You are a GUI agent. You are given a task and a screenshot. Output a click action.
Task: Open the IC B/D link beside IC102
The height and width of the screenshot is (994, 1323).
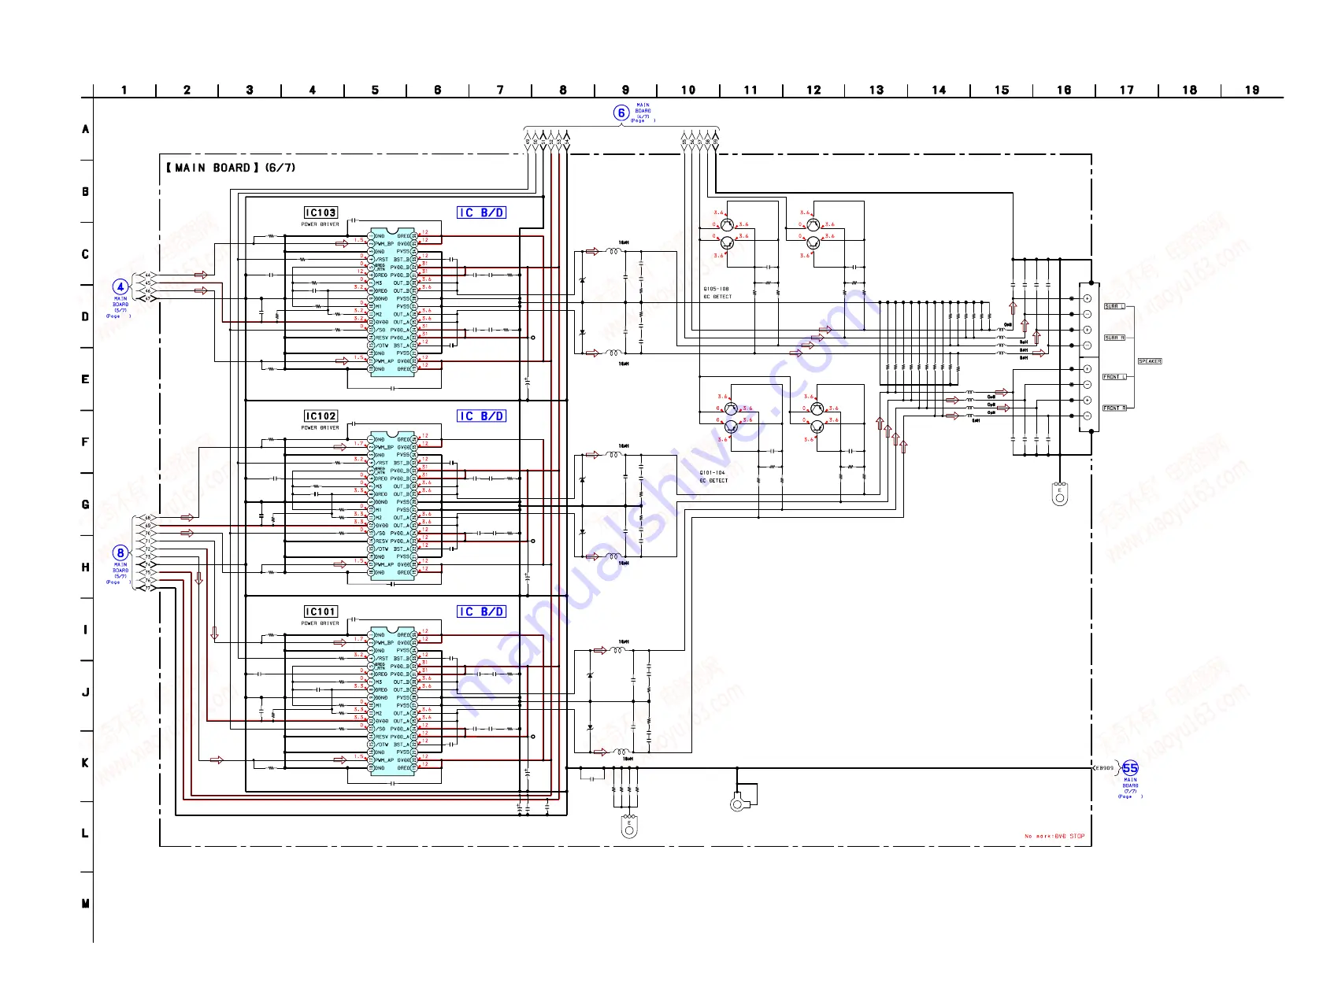click(x=481, y=416)
